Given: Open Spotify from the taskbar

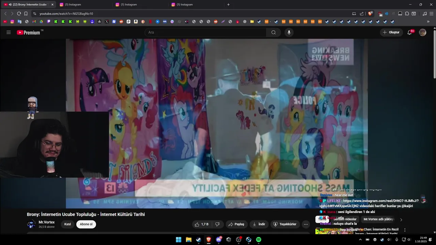Looking at the screenshot, I should 259,240.
